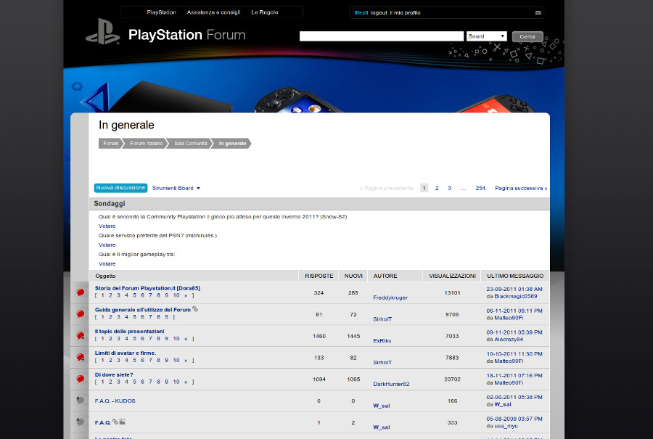Open Il mio profilo link
The height and width of the screenshot is (439, 653).
tap(405, 13)
